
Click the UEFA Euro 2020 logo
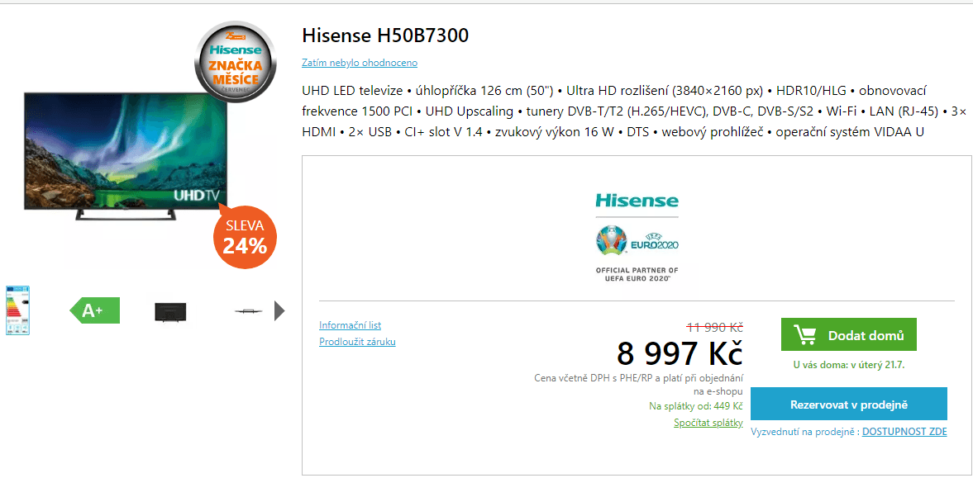tap(637, 242)
